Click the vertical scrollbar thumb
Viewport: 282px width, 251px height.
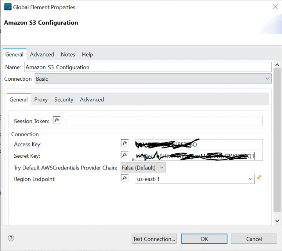pyautogui.click(x=277, y=140)
